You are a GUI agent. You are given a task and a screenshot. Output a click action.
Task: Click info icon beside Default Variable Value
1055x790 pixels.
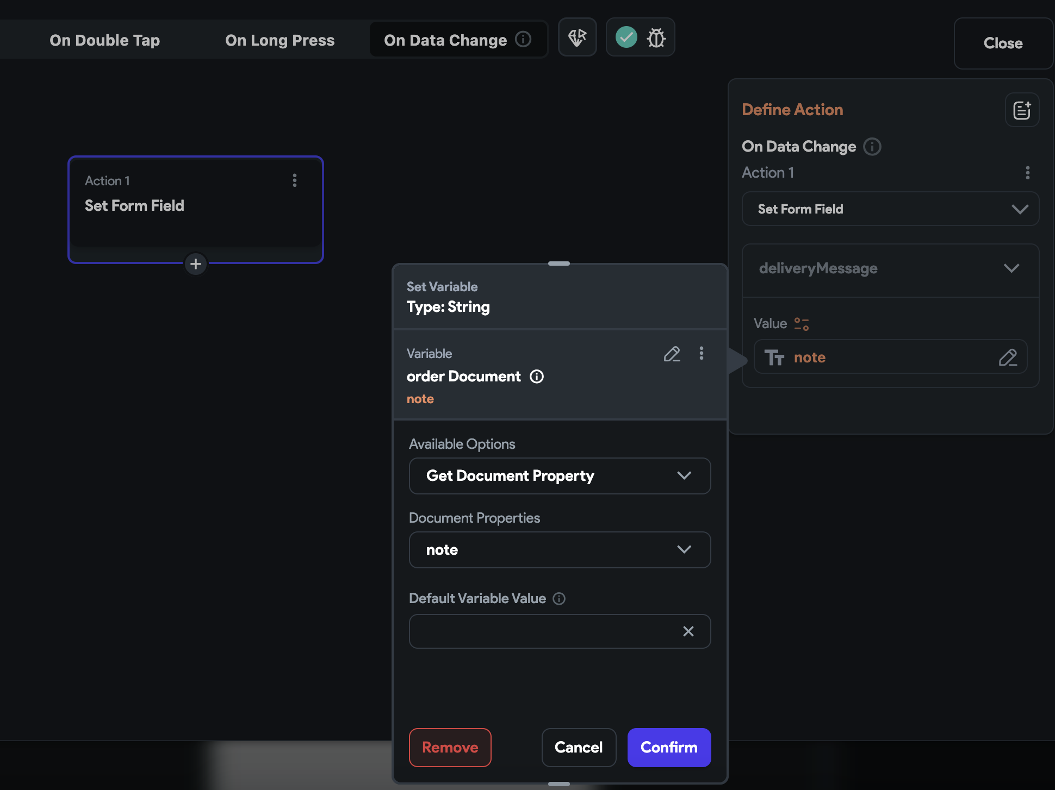tap(559, 599)
